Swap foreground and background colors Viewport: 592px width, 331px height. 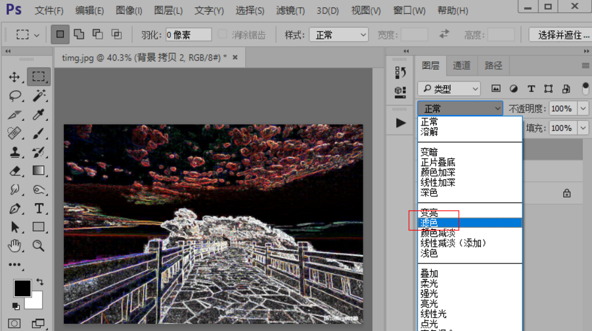[x=39, y=282]
